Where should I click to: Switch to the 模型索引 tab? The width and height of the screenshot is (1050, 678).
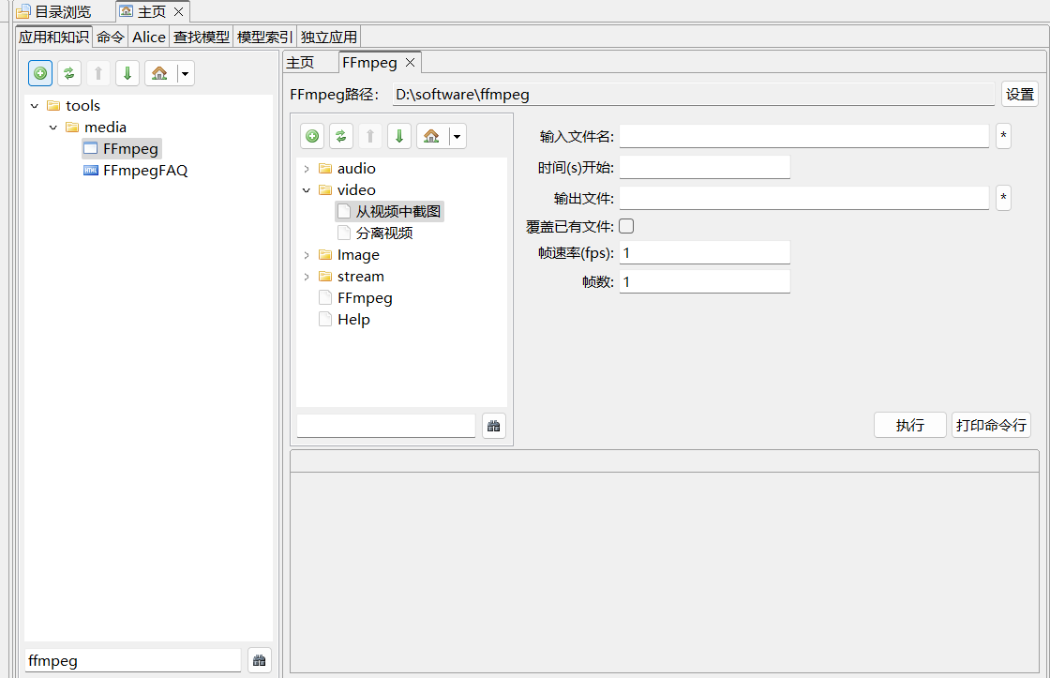[264, 37]
